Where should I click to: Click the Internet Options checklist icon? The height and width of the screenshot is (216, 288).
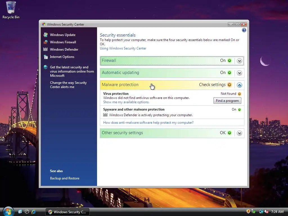pyautogui.click(x=46, y=57)
